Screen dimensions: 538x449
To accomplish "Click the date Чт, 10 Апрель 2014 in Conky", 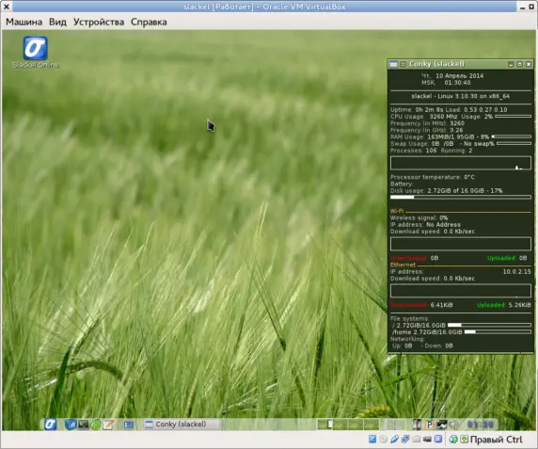I will (452, 75).
